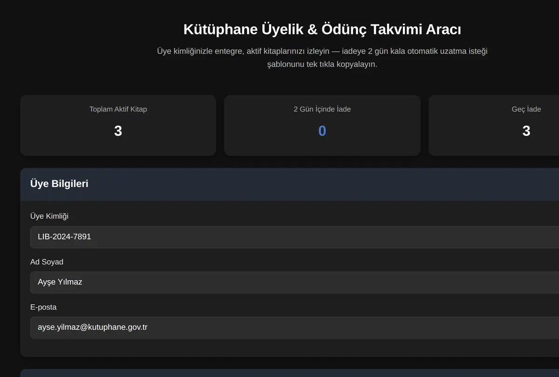
Task: Click the value 3 under Geç İade
Action: click(526, 131)
